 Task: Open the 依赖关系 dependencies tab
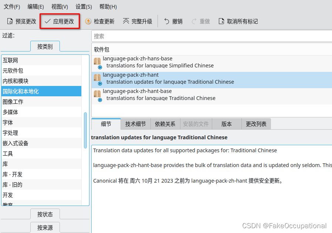pos(165,124)
